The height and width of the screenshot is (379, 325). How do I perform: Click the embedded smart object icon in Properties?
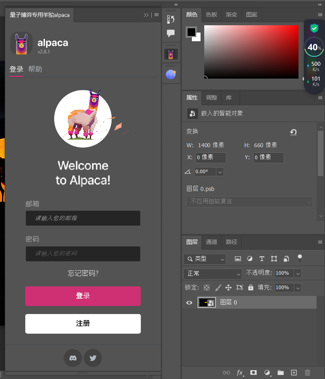[193, 113]
